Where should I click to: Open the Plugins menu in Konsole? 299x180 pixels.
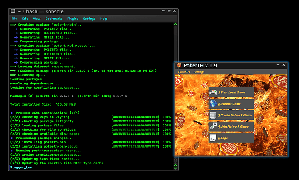(x=72, y=19)
